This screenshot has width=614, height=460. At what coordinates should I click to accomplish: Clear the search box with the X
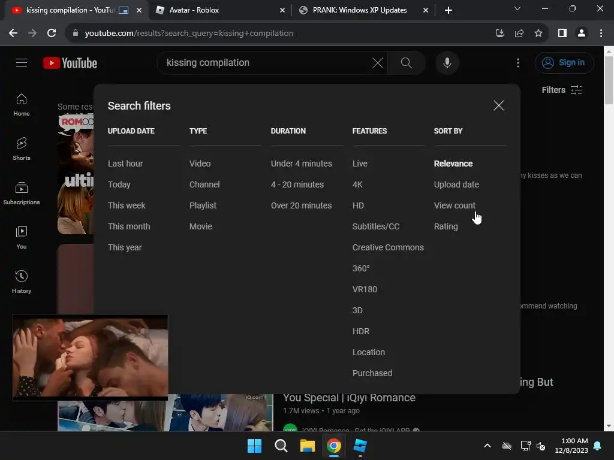[378, 62]
